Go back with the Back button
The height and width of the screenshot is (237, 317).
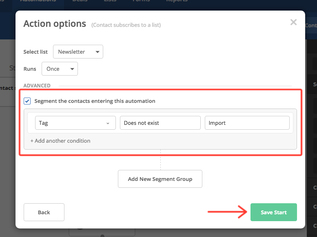(x=44, y=212)
